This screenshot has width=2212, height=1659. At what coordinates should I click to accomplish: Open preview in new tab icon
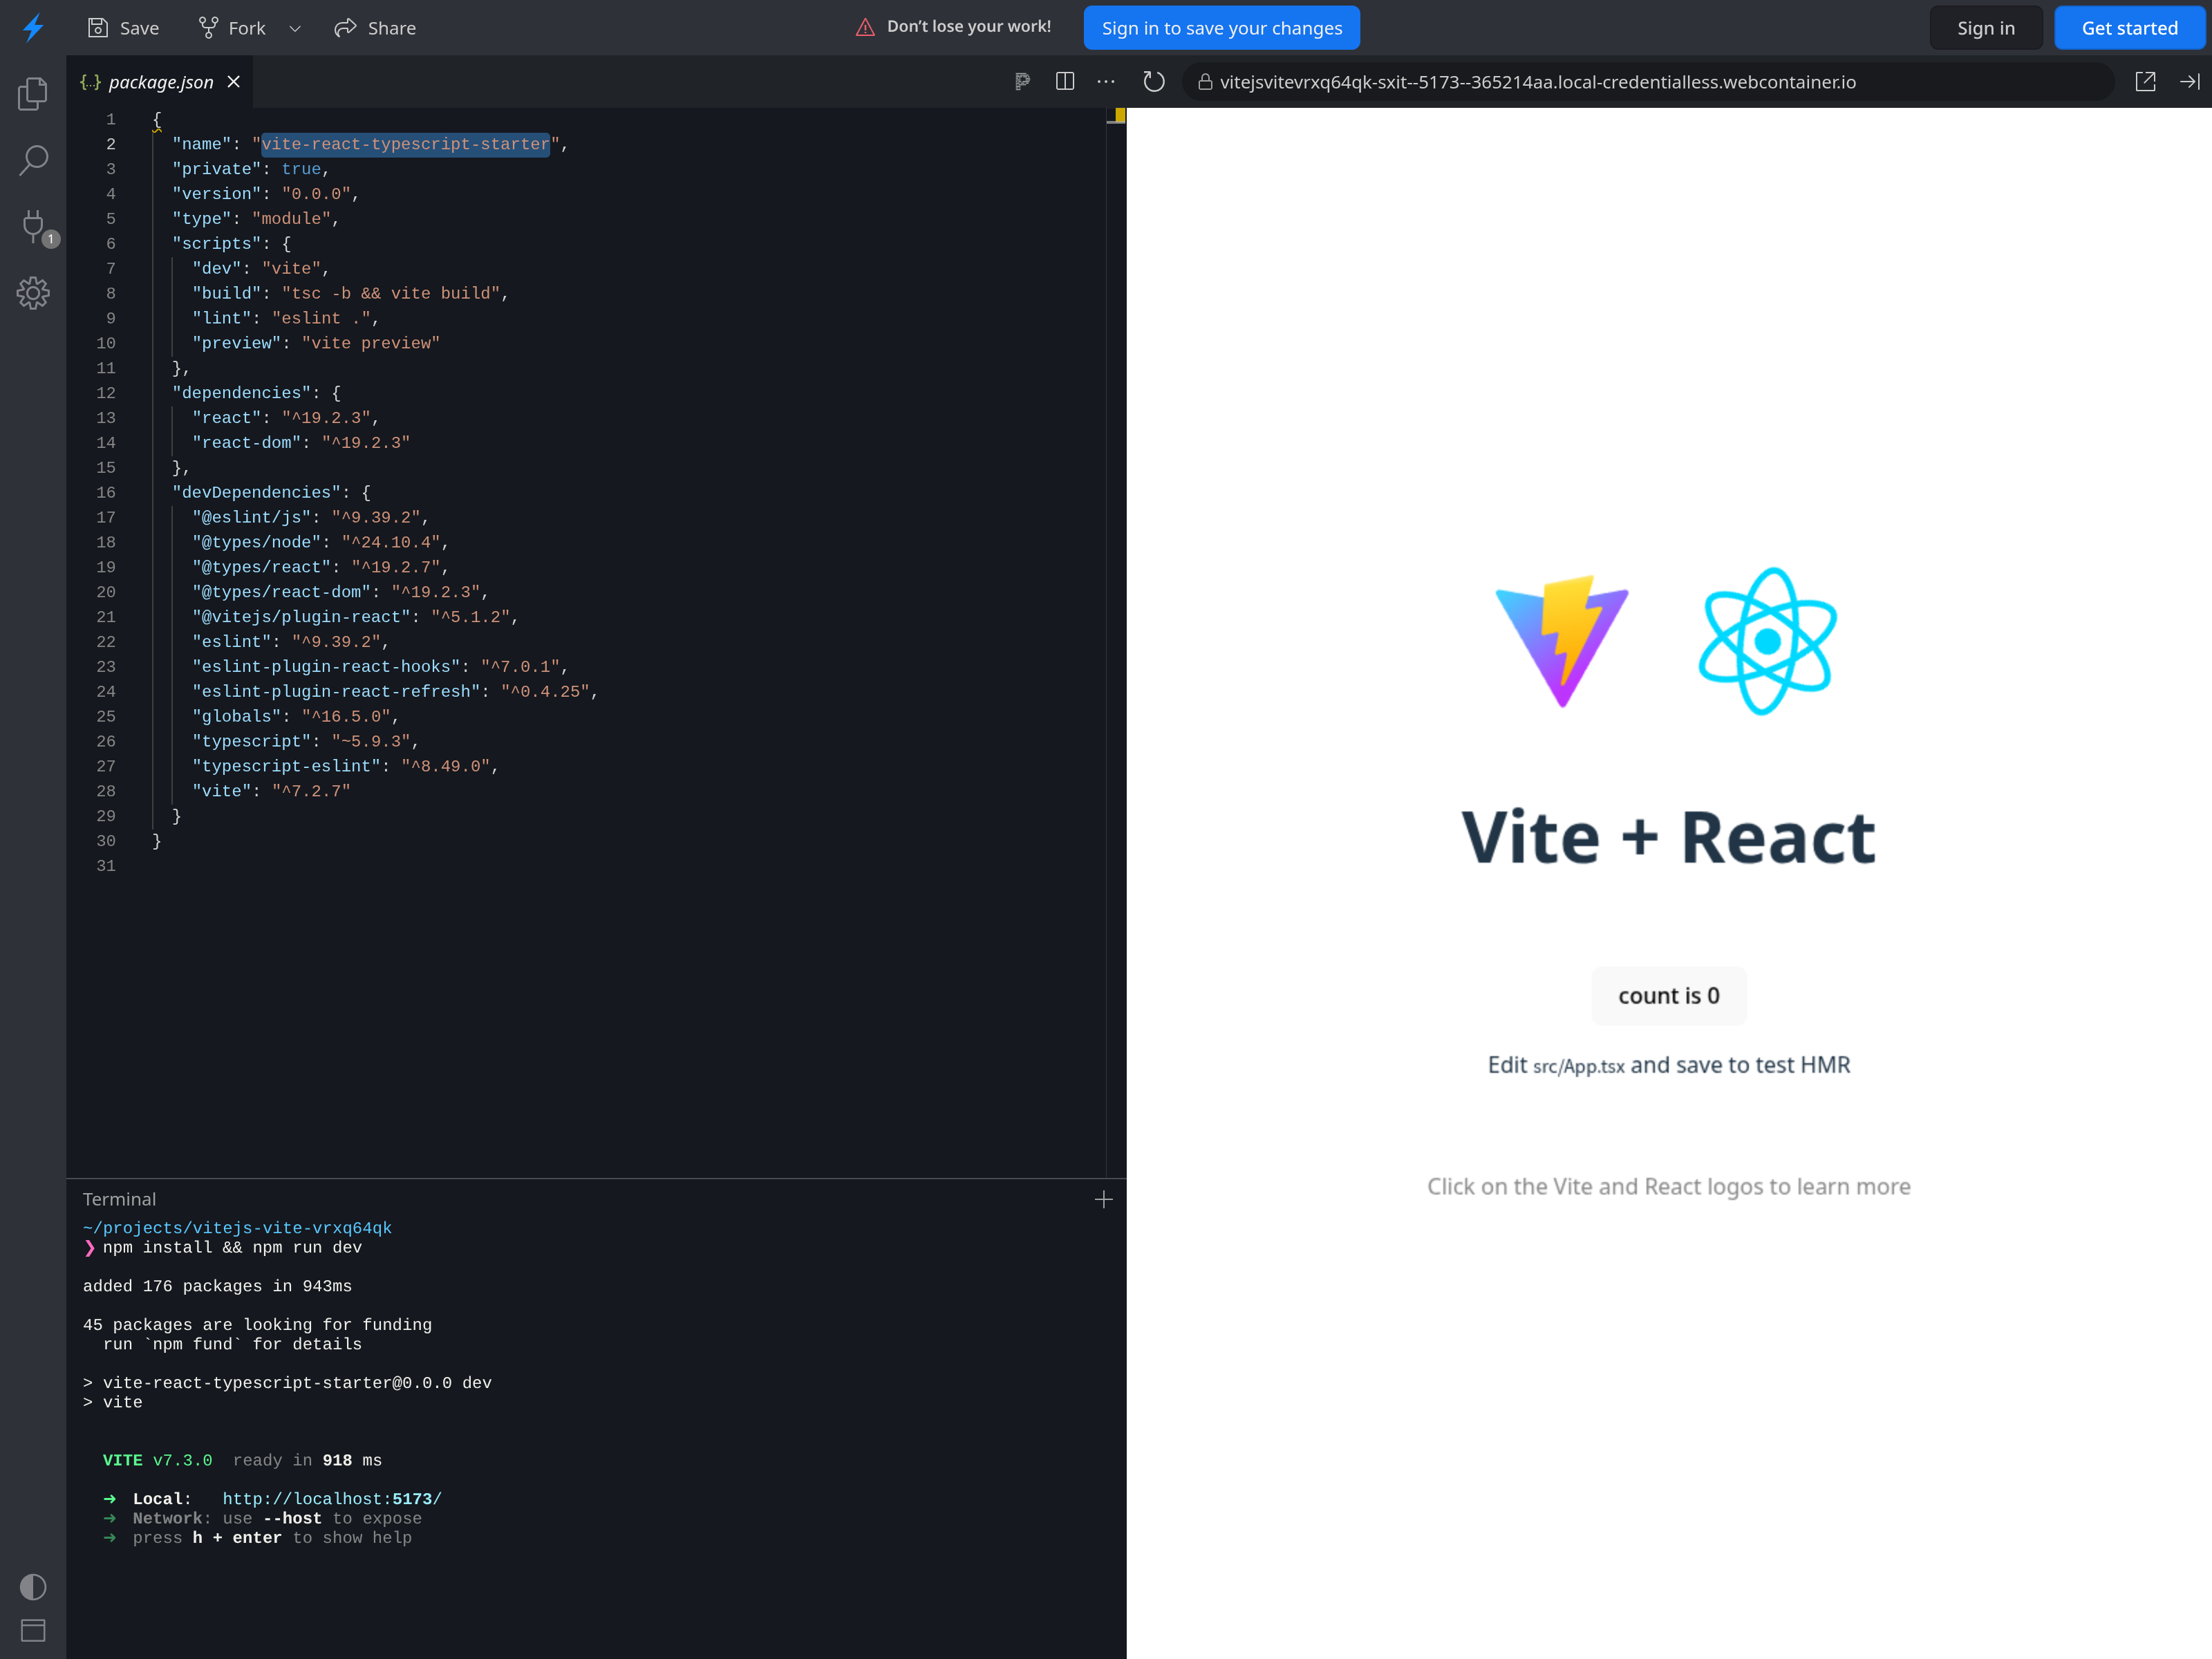(x=2145, y=82)
